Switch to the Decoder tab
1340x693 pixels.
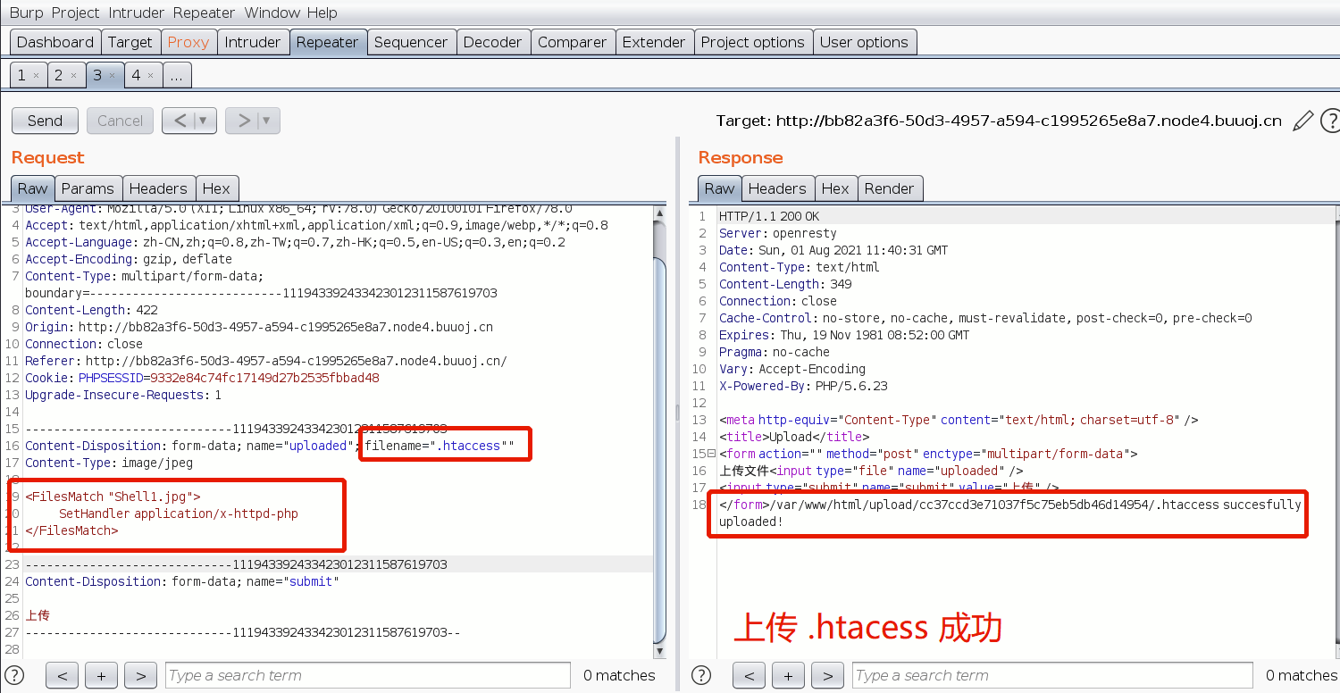(x=493, y=42)
